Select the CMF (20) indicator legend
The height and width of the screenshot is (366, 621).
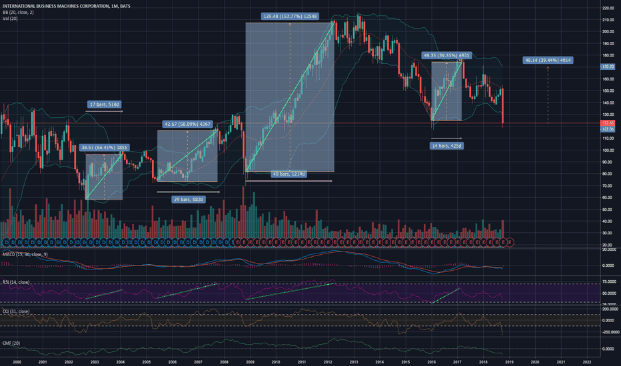point(11,343)
